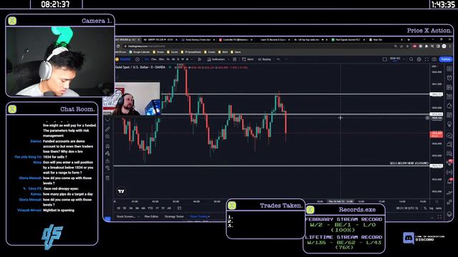Open the FX Spreadsheets bookmark folder
The image size is (458, 257).
(191, 52)
